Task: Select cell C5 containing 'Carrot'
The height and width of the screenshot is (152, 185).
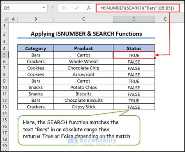Action: click(84, 55)
